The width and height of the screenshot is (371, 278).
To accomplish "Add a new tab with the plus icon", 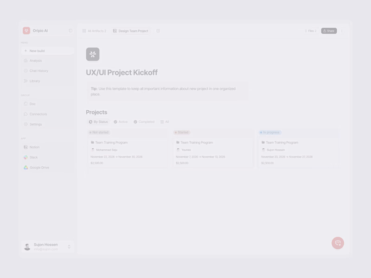I will coord(158,31).
